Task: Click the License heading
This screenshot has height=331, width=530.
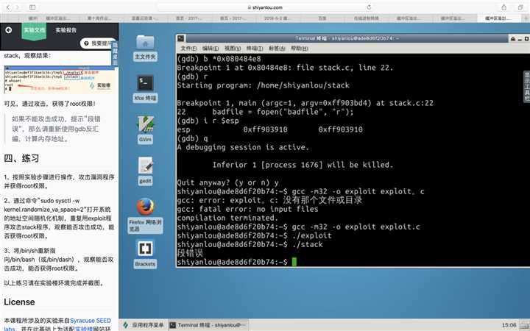Action: click(x=19, y=302)
